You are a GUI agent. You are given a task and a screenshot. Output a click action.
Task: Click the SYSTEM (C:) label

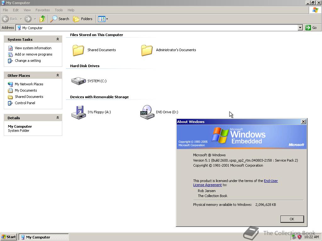[97, 81]
